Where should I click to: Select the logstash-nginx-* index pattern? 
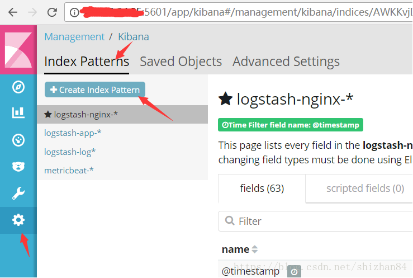tap(122, 114)
